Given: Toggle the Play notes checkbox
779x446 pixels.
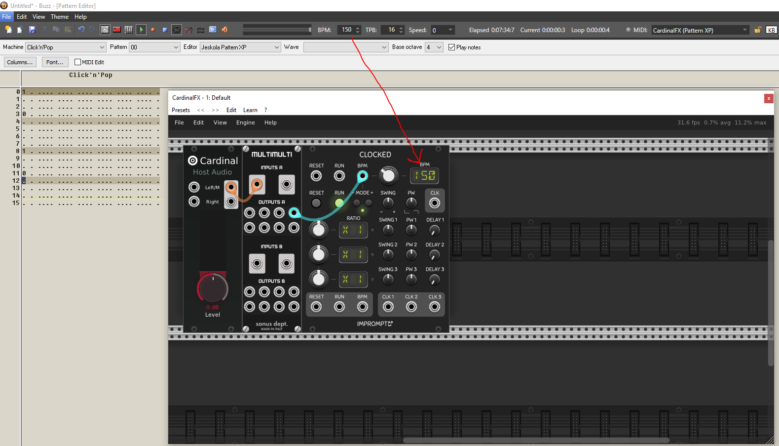Looking at the screenshot, I should (x=451, y=47).
